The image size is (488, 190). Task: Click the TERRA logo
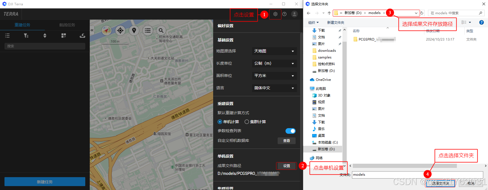click(11, 14)
